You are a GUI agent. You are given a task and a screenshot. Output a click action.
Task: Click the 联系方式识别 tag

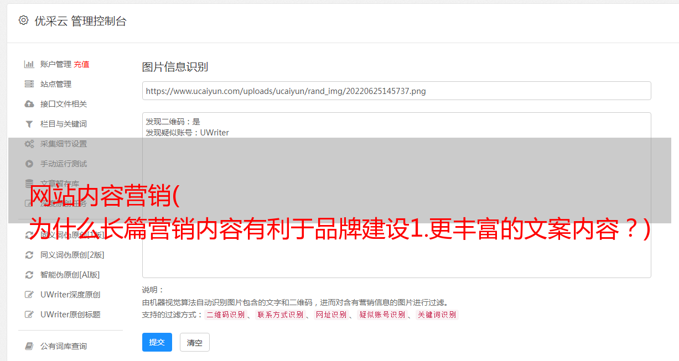pyautogui.click(x=280, y=315)
